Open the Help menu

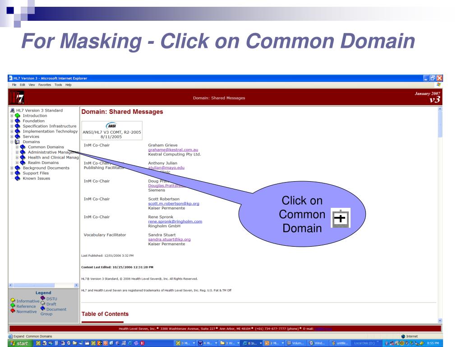pyautogui.click(x=69, y=84)
